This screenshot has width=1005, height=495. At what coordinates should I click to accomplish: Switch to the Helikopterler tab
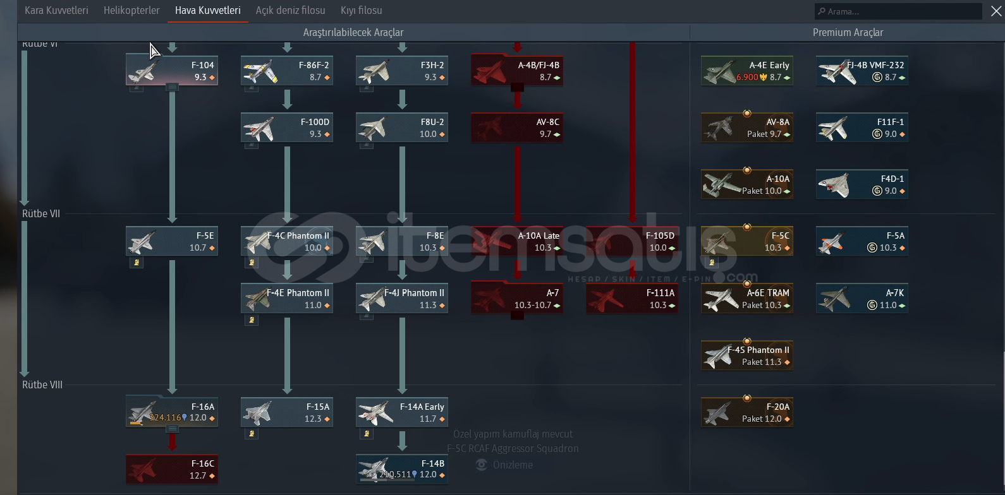pyautogui.click(x=131, y=11)
